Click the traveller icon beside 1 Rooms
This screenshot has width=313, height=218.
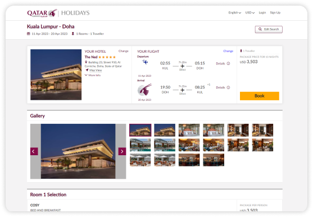click(x=73, y=34)
